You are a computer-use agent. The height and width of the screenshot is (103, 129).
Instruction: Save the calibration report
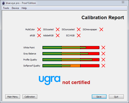pyautogui.click(x=99, y=97)
